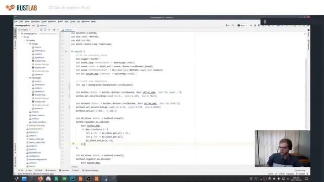Open graph.rs in project tree
Image resolution: width=324 pixels, height=182 pixels.
[32, 146]
